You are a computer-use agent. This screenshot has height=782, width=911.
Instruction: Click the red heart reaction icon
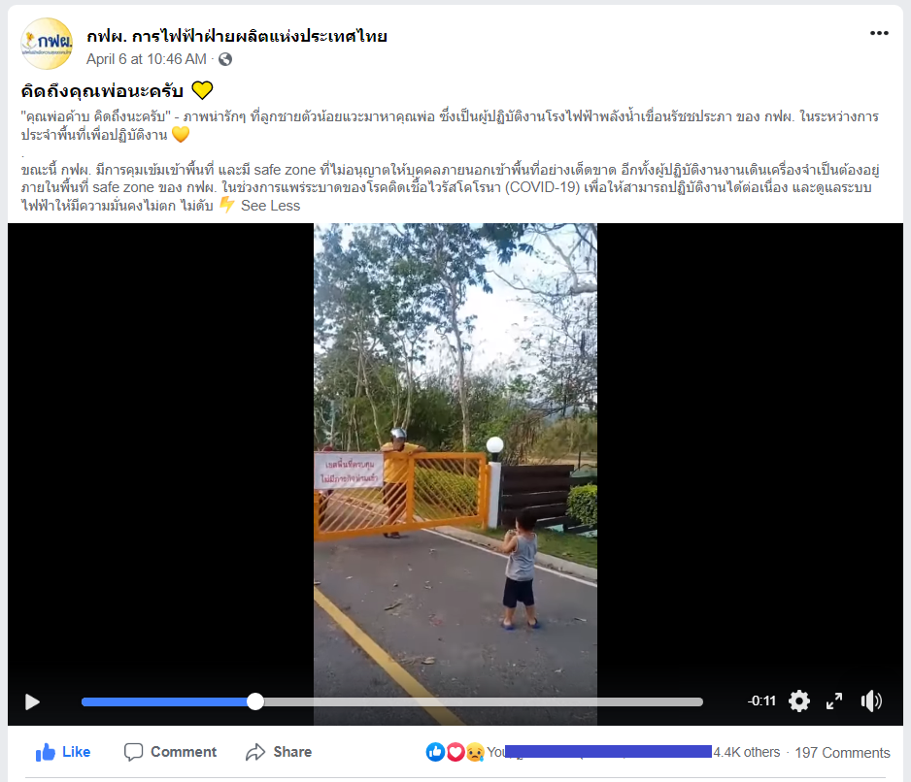[x=455, y=752]
